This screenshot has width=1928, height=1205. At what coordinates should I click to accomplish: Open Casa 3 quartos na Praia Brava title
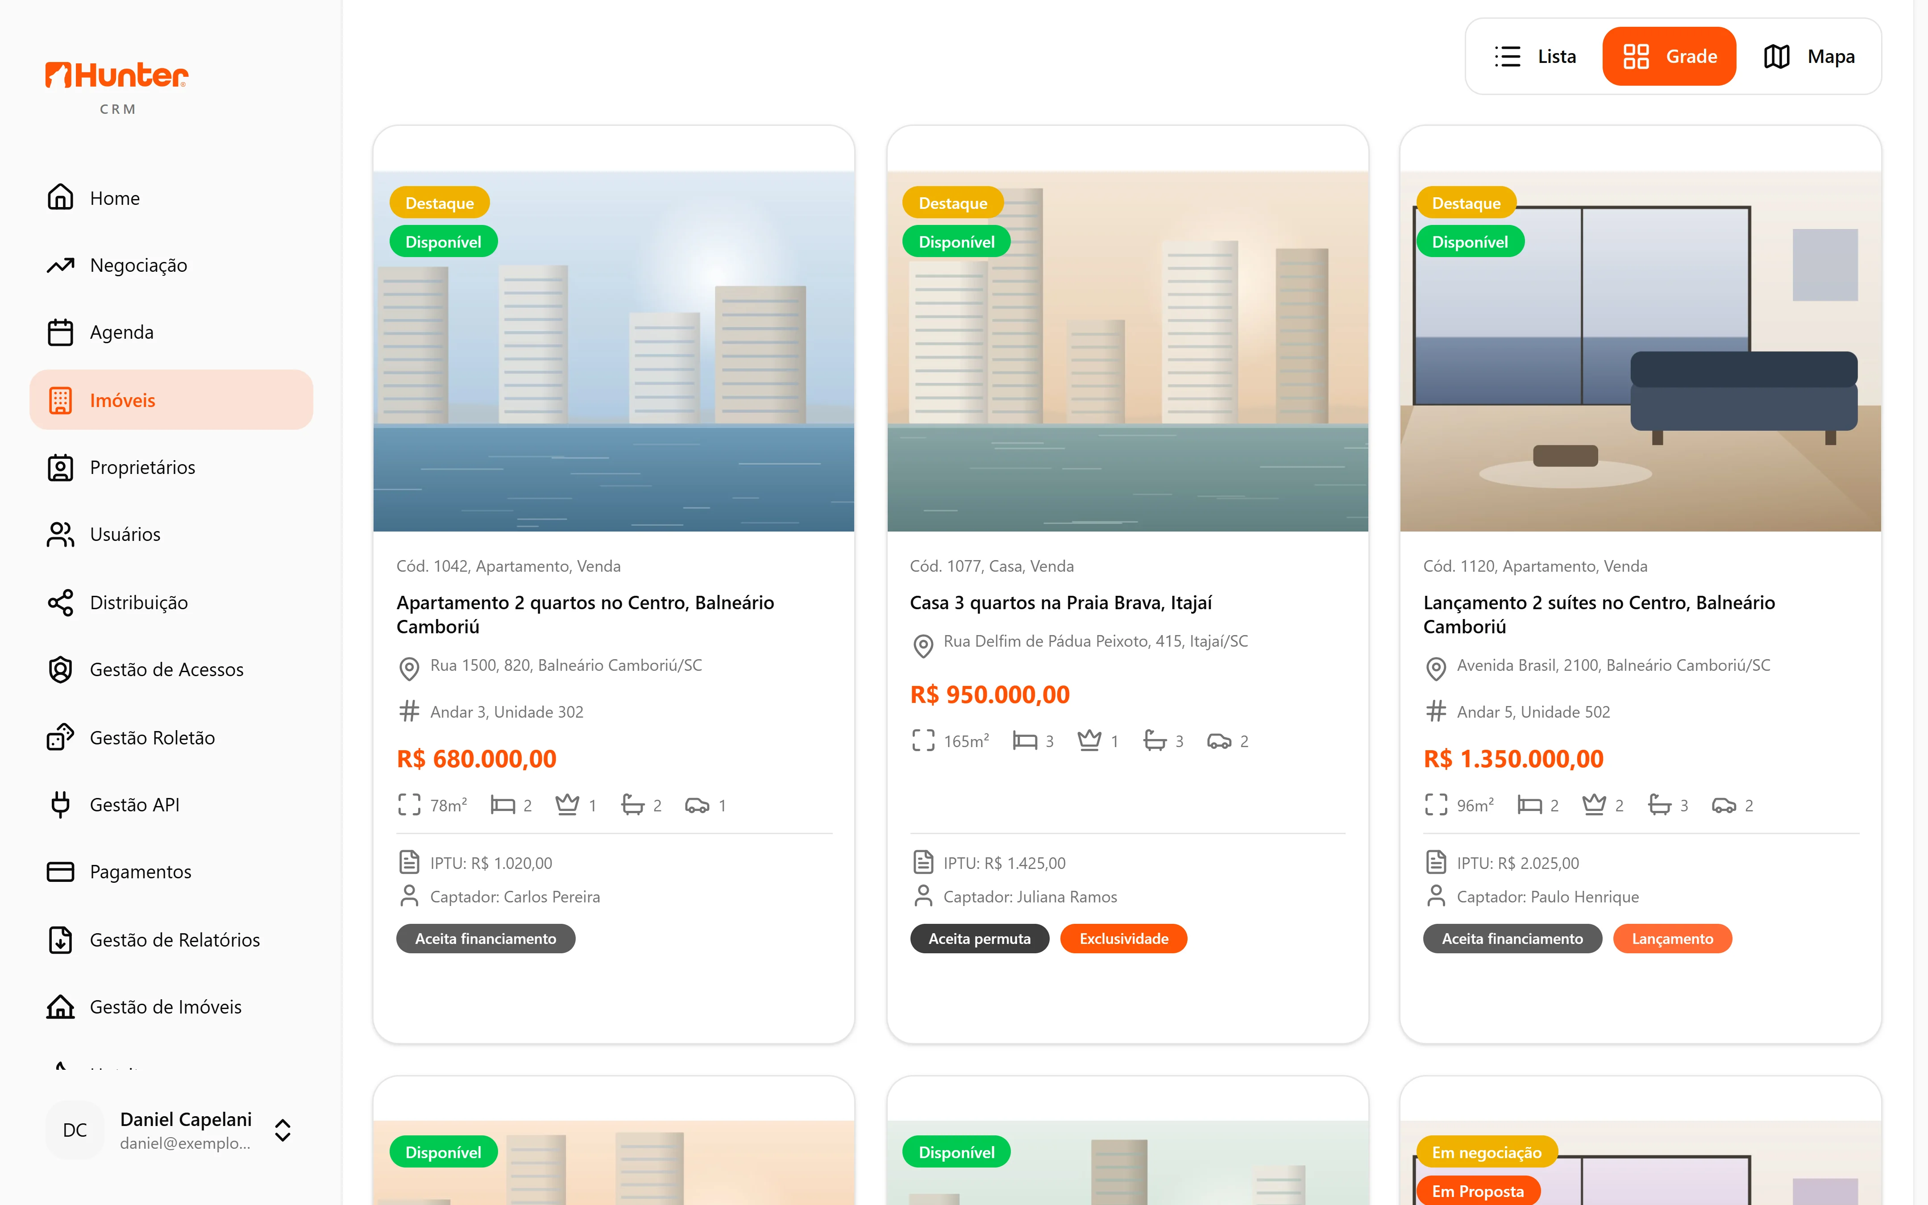point(1060,602)
